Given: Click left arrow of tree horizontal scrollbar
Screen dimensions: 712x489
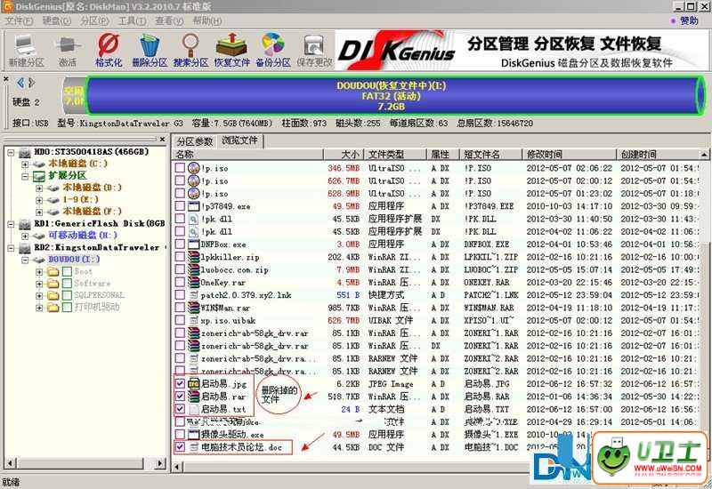Looking at the screenshot, I should click(9, 464).
